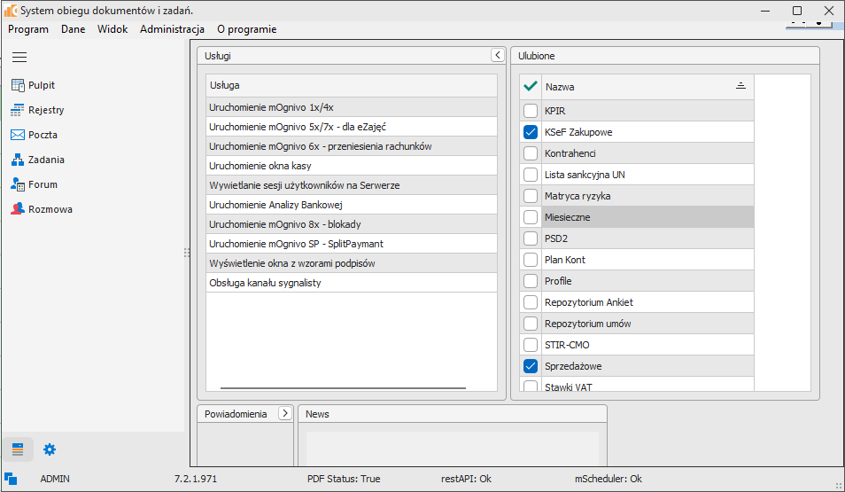Viewport: 845px width, 492px height.
Task: Click the News panel title
Action: (x=317, y=414)
